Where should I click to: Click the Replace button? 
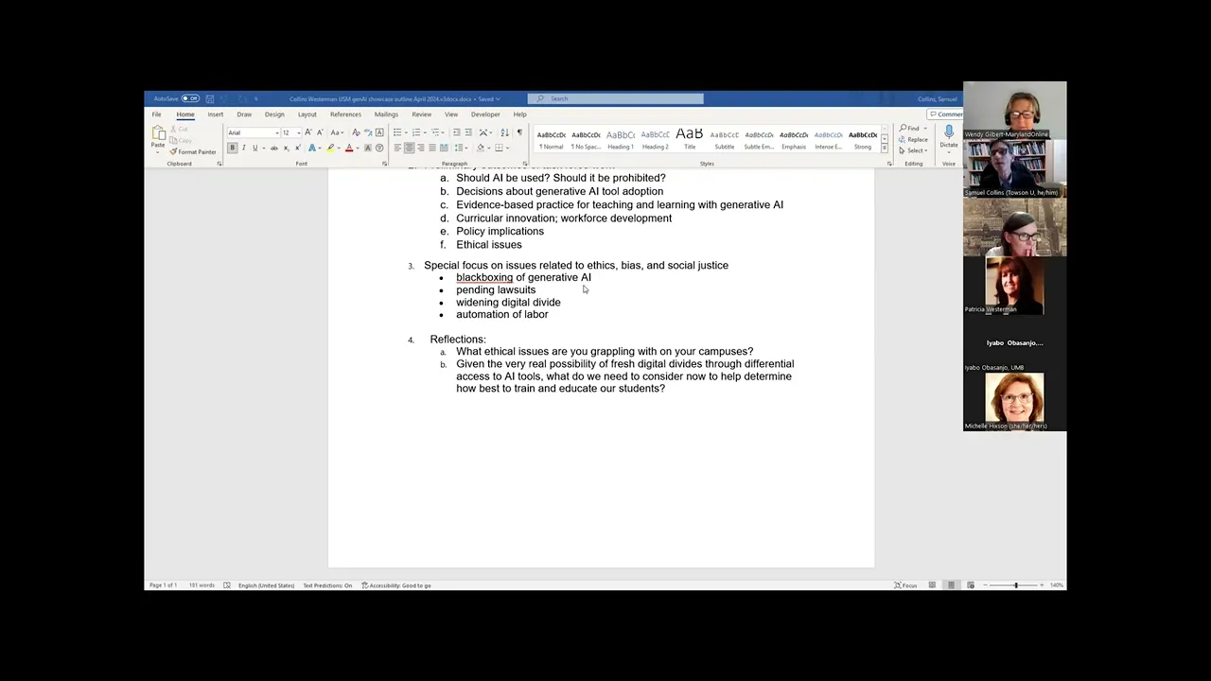[x=913, y=139]
